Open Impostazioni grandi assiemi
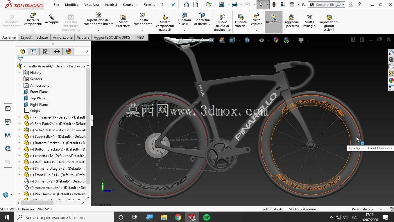The image size is (394, 222). [329, 23]
